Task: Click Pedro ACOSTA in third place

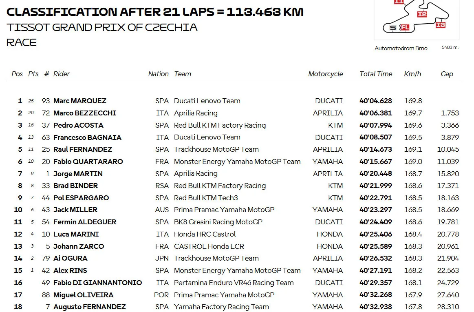Action: [78, 125]
